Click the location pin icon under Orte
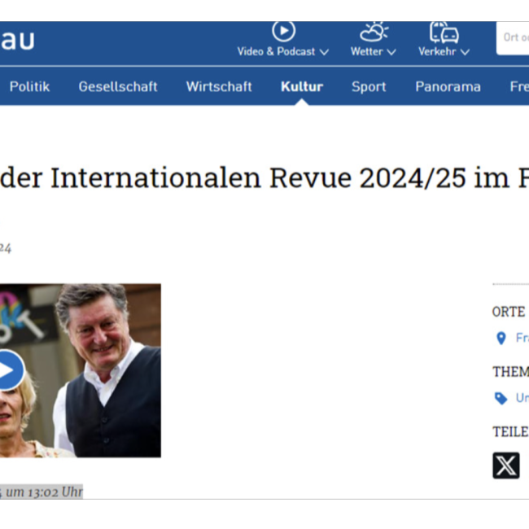The height and width of the screenshot is (529, 529). (x=501, y=338)
